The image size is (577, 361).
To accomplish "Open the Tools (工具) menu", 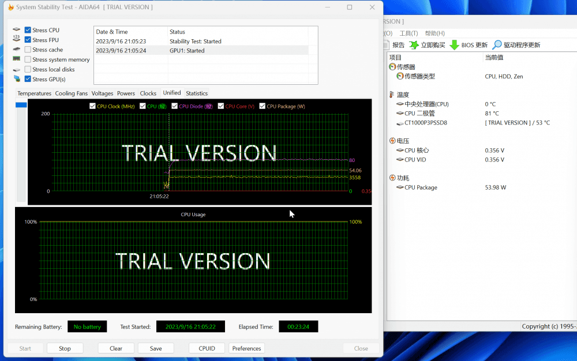I will pos(409,33).
